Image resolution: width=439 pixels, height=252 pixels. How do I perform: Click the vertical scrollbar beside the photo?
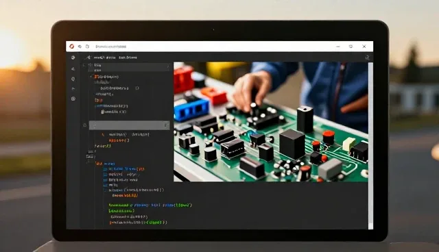[x=370, y=145]
